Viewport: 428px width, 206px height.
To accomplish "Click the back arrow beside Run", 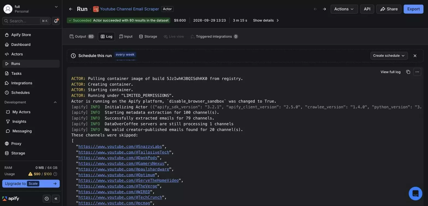I will click(x=71, y=9).
